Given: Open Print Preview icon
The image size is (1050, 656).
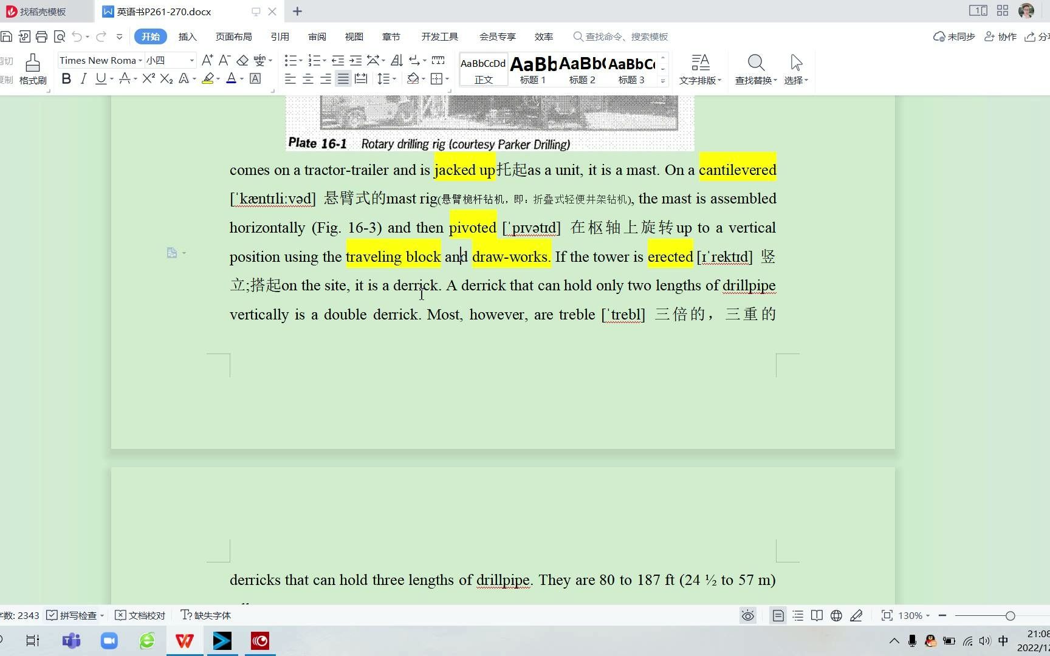Looking at the screenshot, I should [x=60, y=36].
